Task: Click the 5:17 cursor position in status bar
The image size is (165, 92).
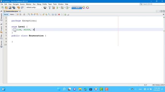Action: (145, 85)
